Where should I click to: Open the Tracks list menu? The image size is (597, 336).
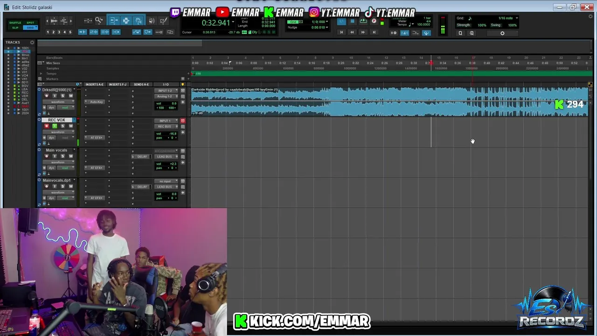(x=32, y=42)
